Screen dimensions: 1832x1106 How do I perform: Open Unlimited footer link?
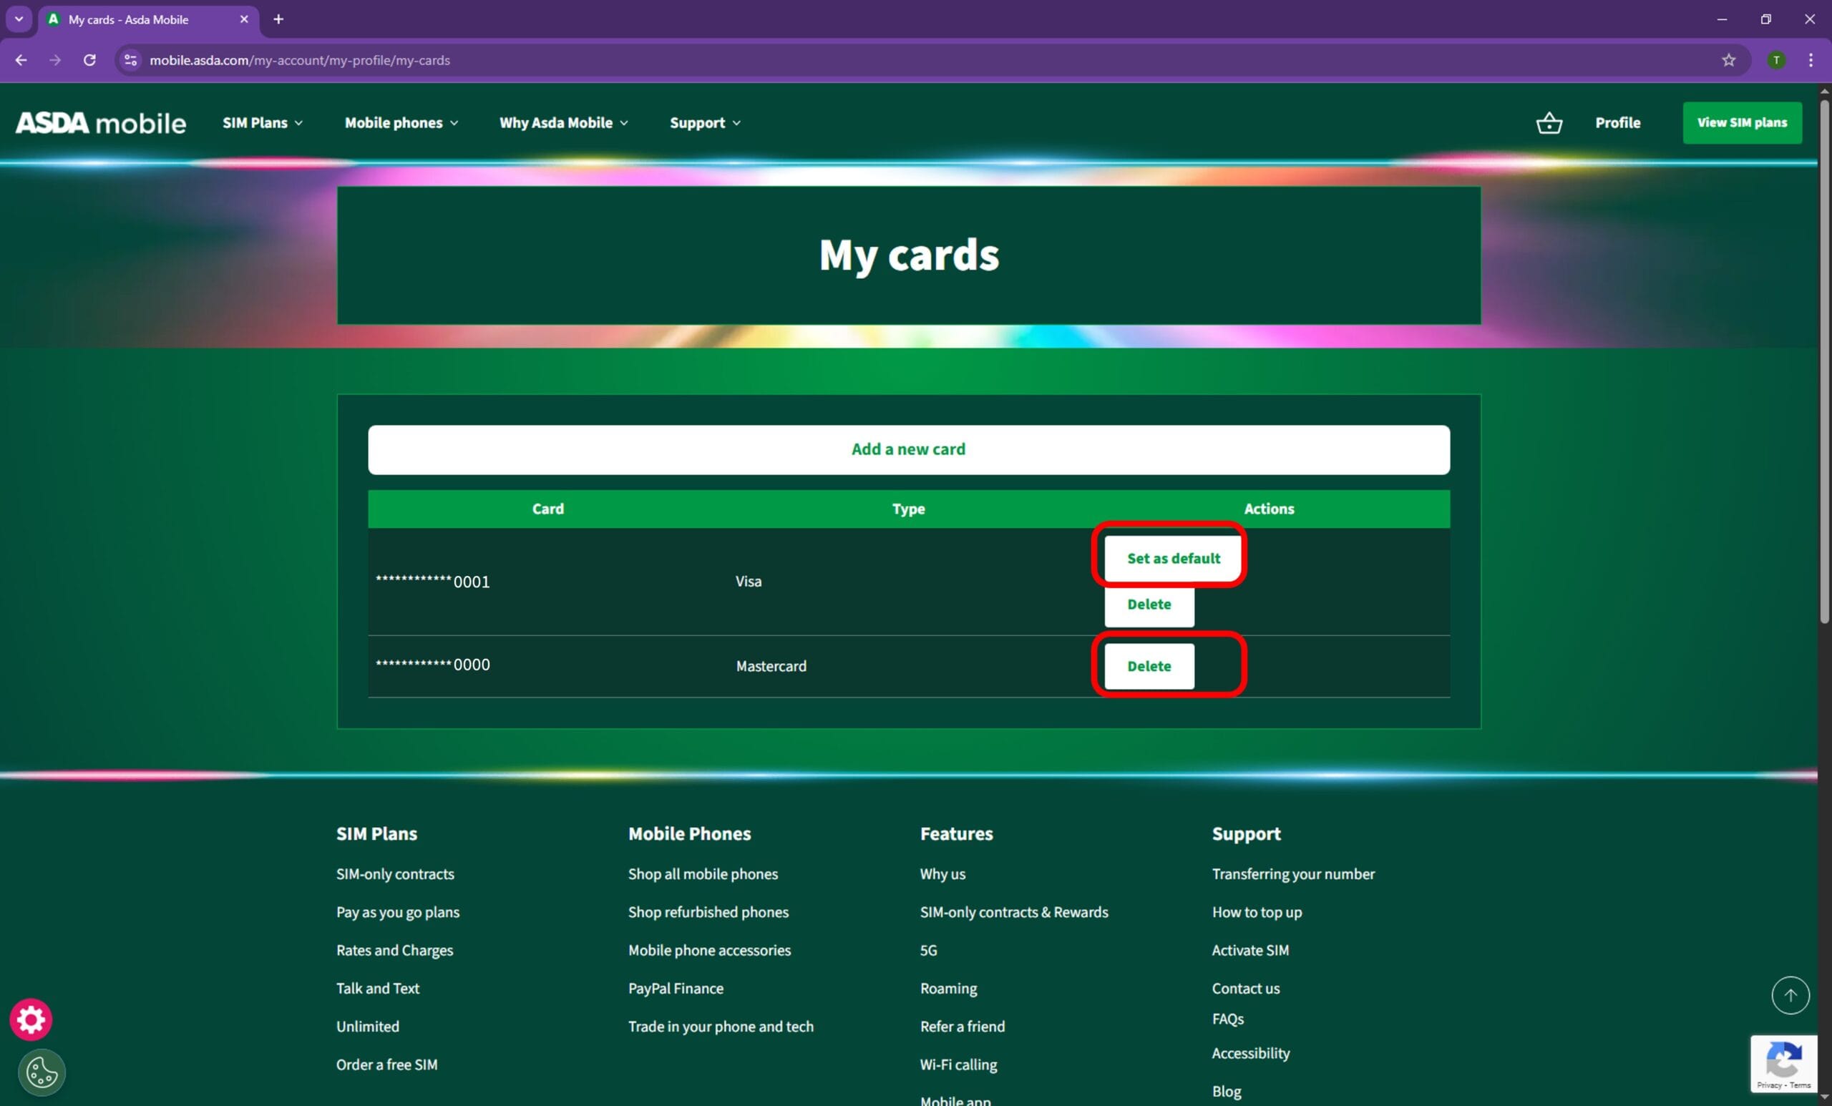pyautogui.click(x=367, y=1026)
